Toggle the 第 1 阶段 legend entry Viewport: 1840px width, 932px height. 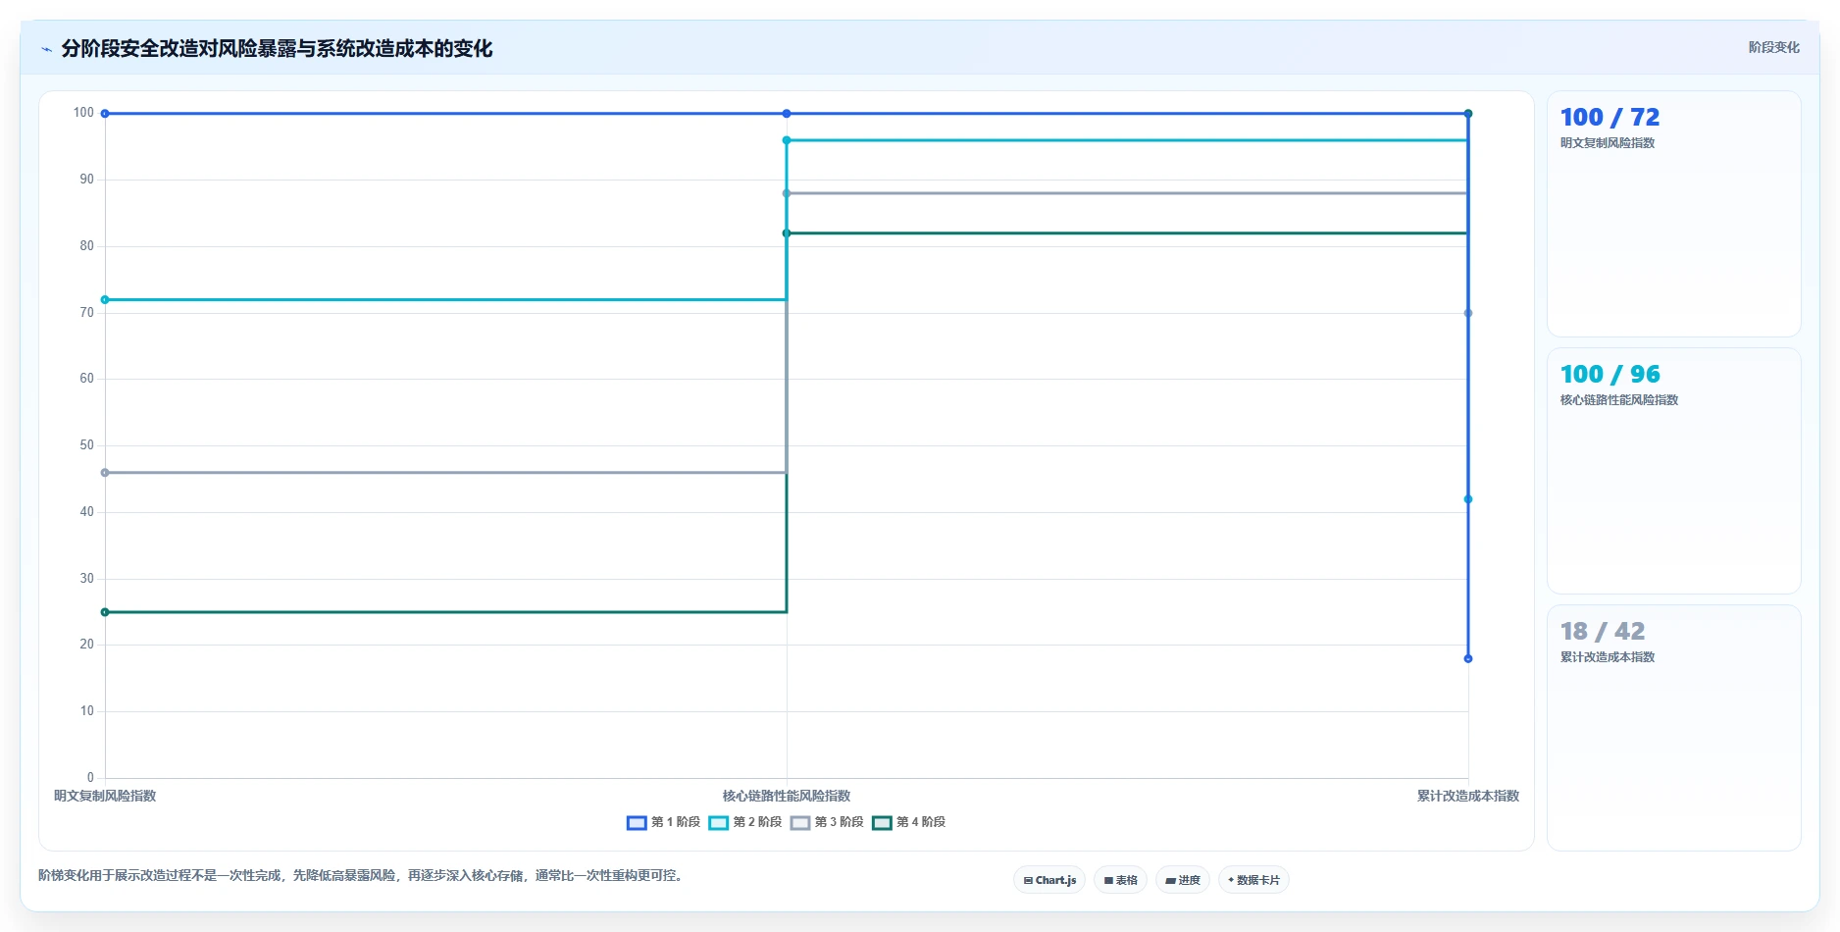(x=664, y=822)
